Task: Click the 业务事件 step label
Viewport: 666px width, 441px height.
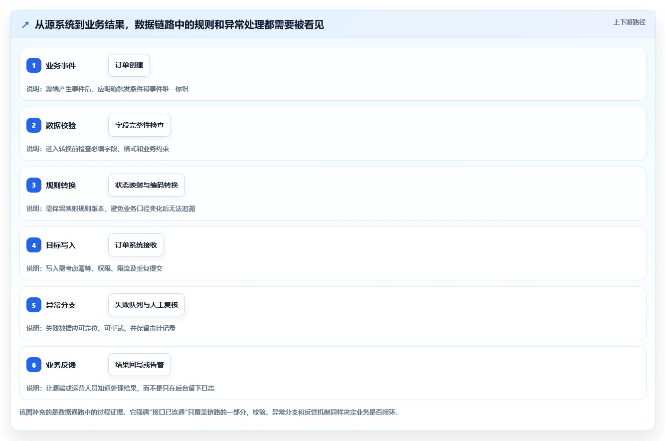Action: pyautogui.click(x=61, y=65)
